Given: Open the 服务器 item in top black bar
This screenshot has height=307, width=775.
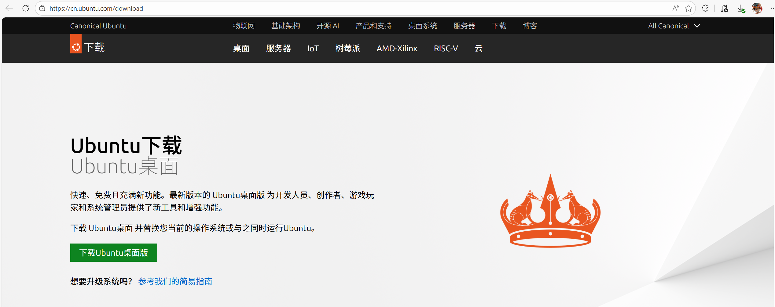Looking at the screenshot, I should click(464, 26).
